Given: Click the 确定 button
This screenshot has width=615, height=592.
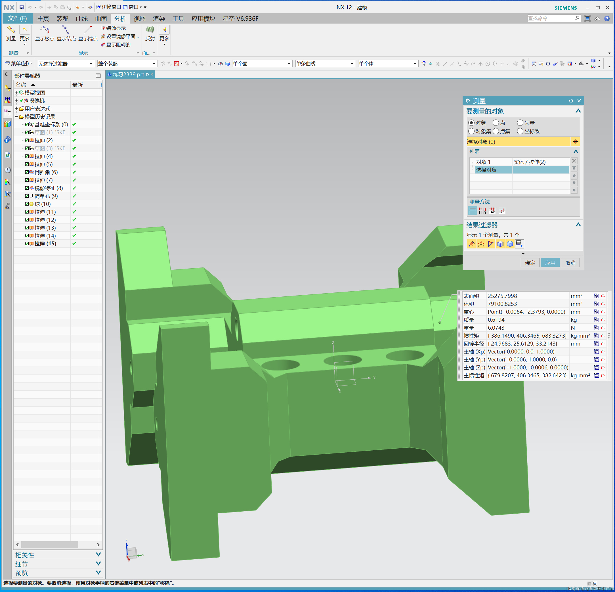Looking at the screenshot, I should click(530, 263).
